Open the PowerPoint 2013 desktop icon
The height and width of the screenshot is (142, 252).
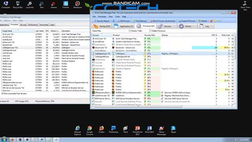[137, 131]
